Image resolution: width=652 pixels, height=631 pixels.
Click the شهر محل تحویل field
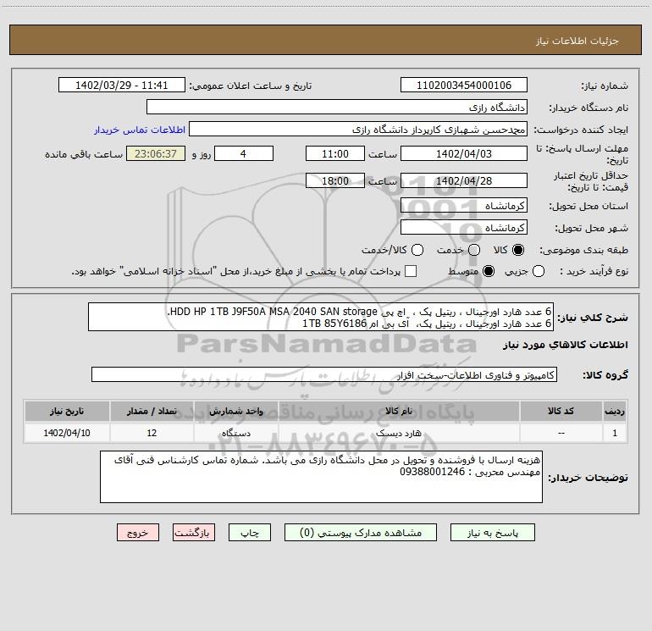click(x=463, y=228)
